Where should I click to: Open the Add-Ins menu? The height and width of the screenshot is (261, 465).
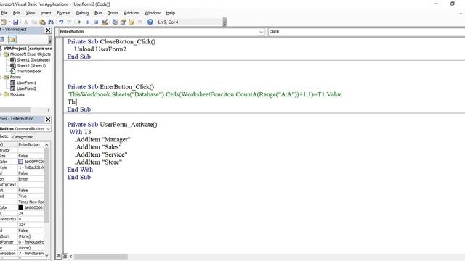click(131, 13)
